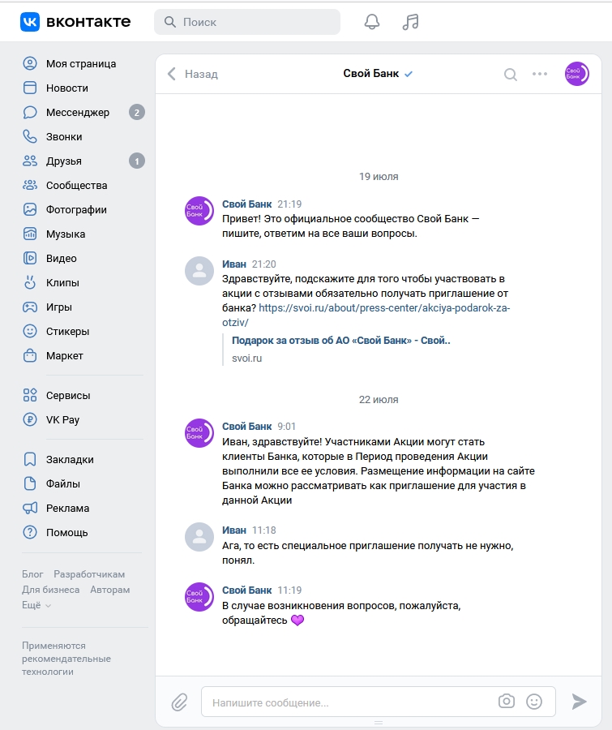Click the paperclip attach file icon
612x730 pixels.
coord(179,702)
